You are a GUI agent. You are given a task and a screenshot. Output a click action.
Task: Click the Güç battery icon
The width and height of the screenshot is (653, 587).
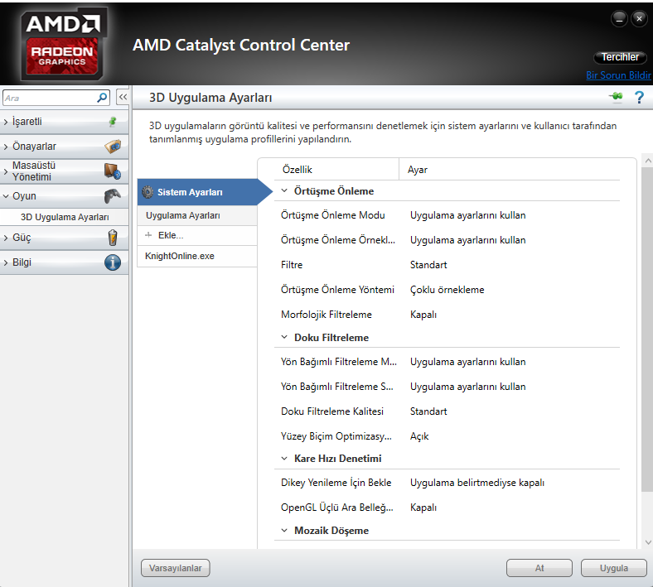pos(113,238)
